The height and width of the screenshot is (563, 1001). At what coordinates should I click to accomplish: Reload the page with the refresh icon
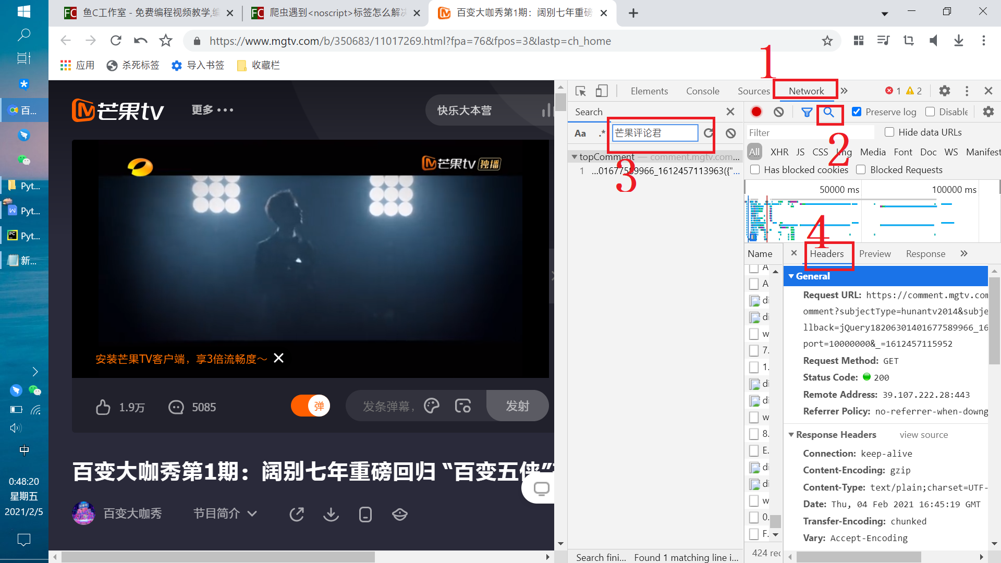point(116,41)
